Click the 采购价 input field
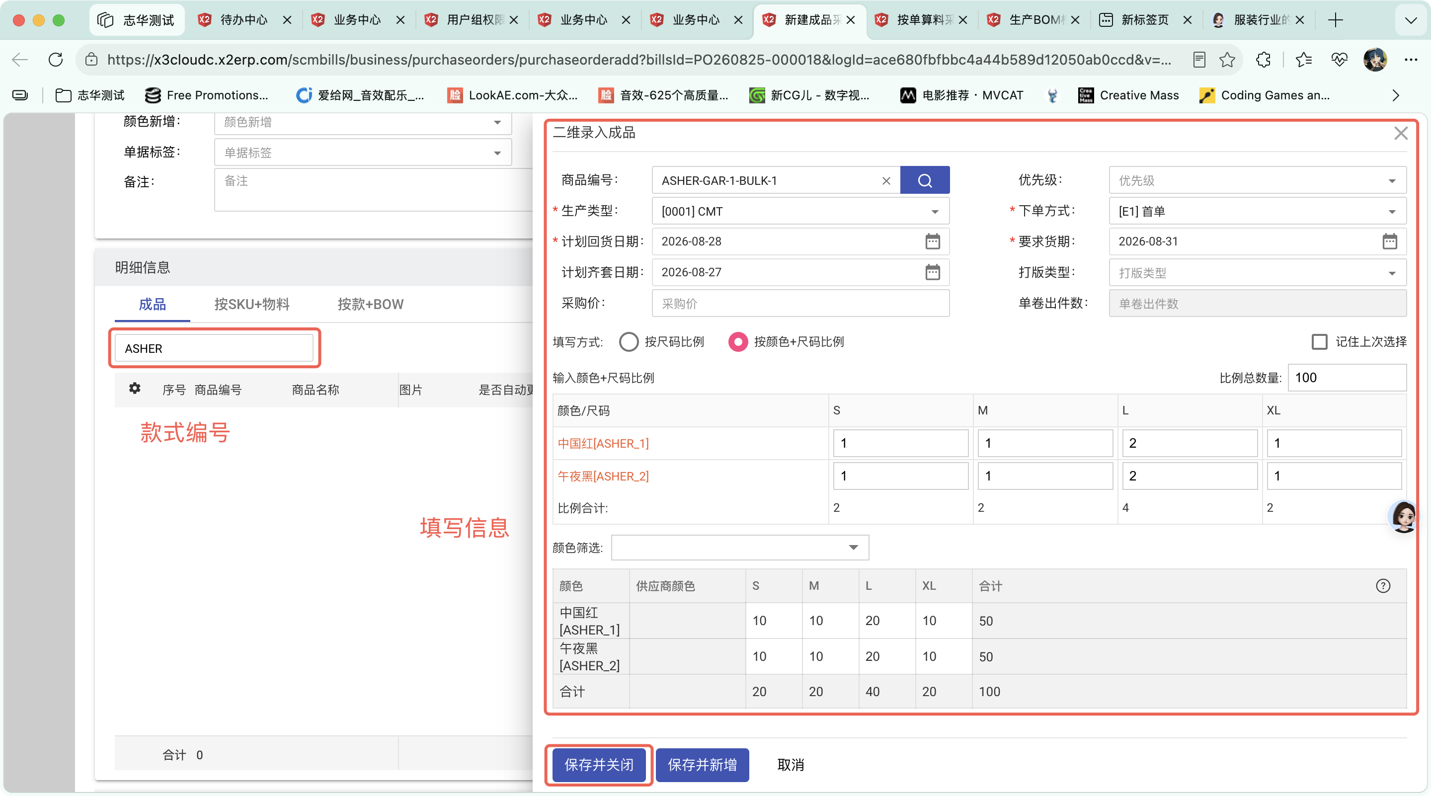Image resolution: width=1431 pixels, height=796 pixels. [800, 303]
